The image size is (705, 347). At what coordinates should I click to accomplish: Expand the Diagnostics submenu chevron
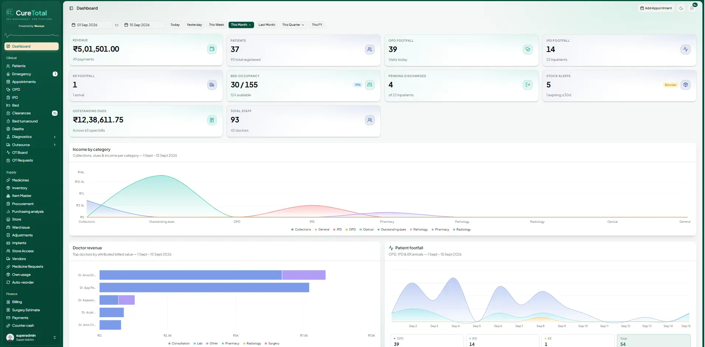coord(55,137)
